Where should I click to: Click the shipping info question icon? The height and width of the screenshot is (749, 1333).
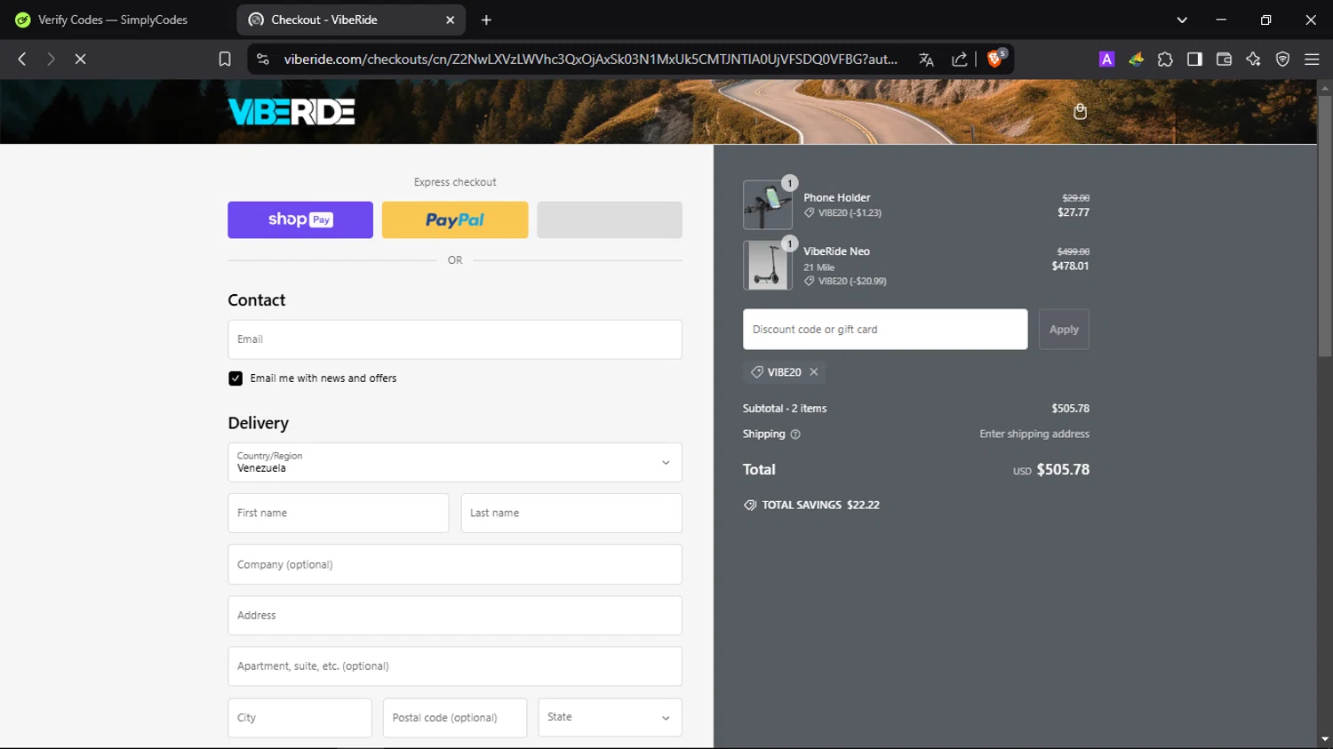(x=795, y=434)
